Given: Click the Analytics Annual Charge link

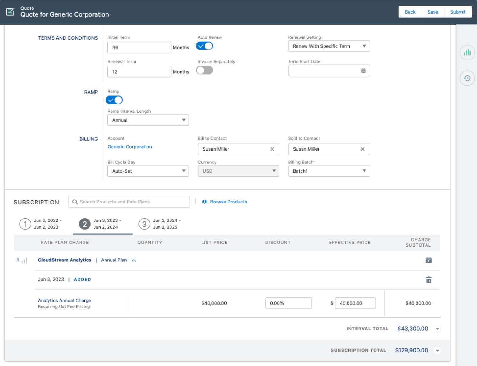Looking at the screenshot, I should click(x=65, y=300).
